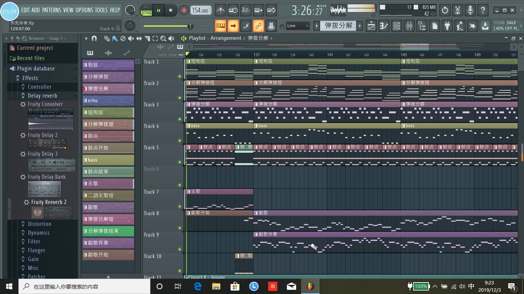Select the playlist mute tool
This screenshot has height=294, width=524.
pos(131,38)
